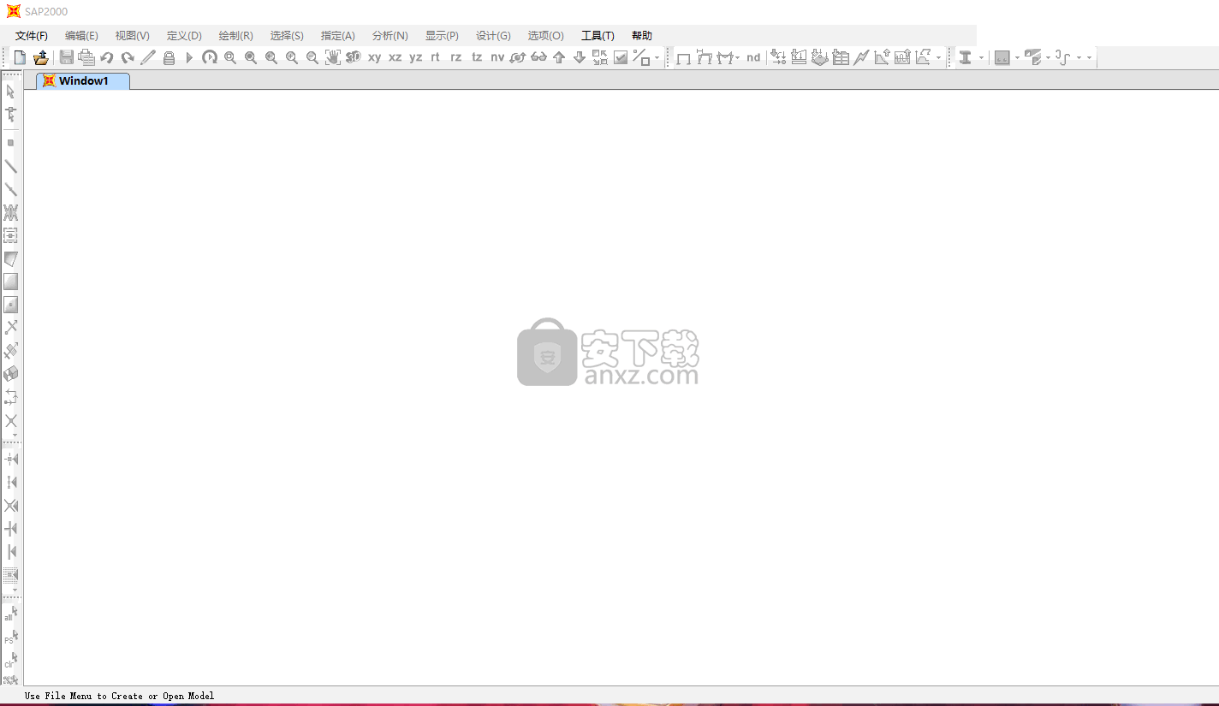Open the 编辑(E) menu
Image resolution: width=1219 pixels, height=706 pixels.
(x=81, y=35)
